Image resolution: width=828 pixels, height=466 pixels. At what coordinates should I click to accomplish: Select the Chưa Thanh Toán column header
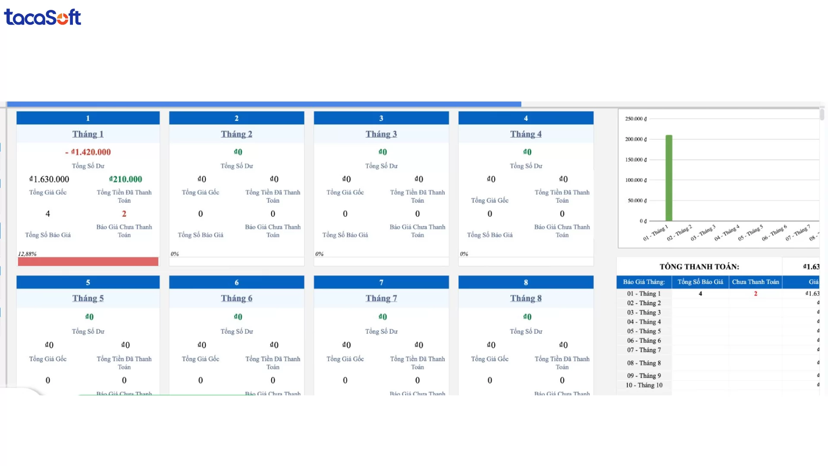click(755, 282)
